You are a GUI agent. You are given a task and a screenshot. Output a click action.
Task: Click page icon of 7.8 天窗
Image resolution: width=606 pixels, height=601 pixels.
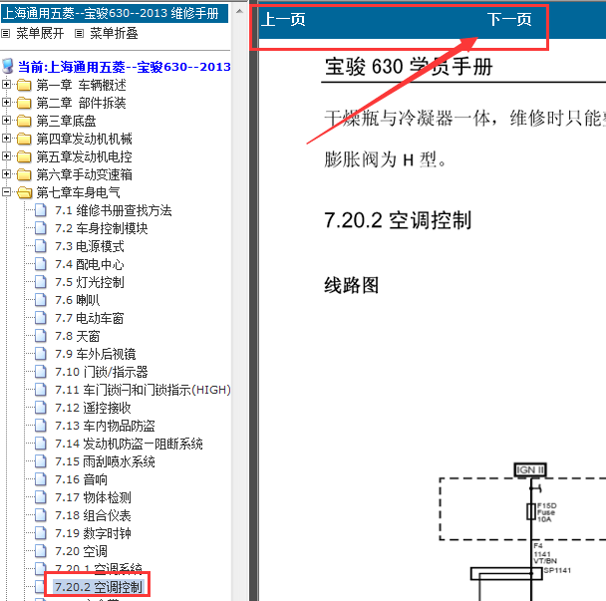[x=41, y=336]
